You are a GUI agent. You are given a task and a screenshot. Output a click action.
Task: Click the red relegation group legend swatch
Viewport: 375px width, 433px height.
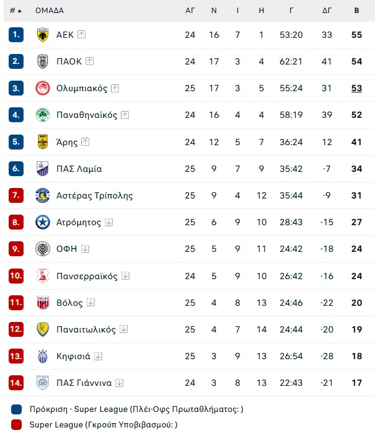pos(16,425)
